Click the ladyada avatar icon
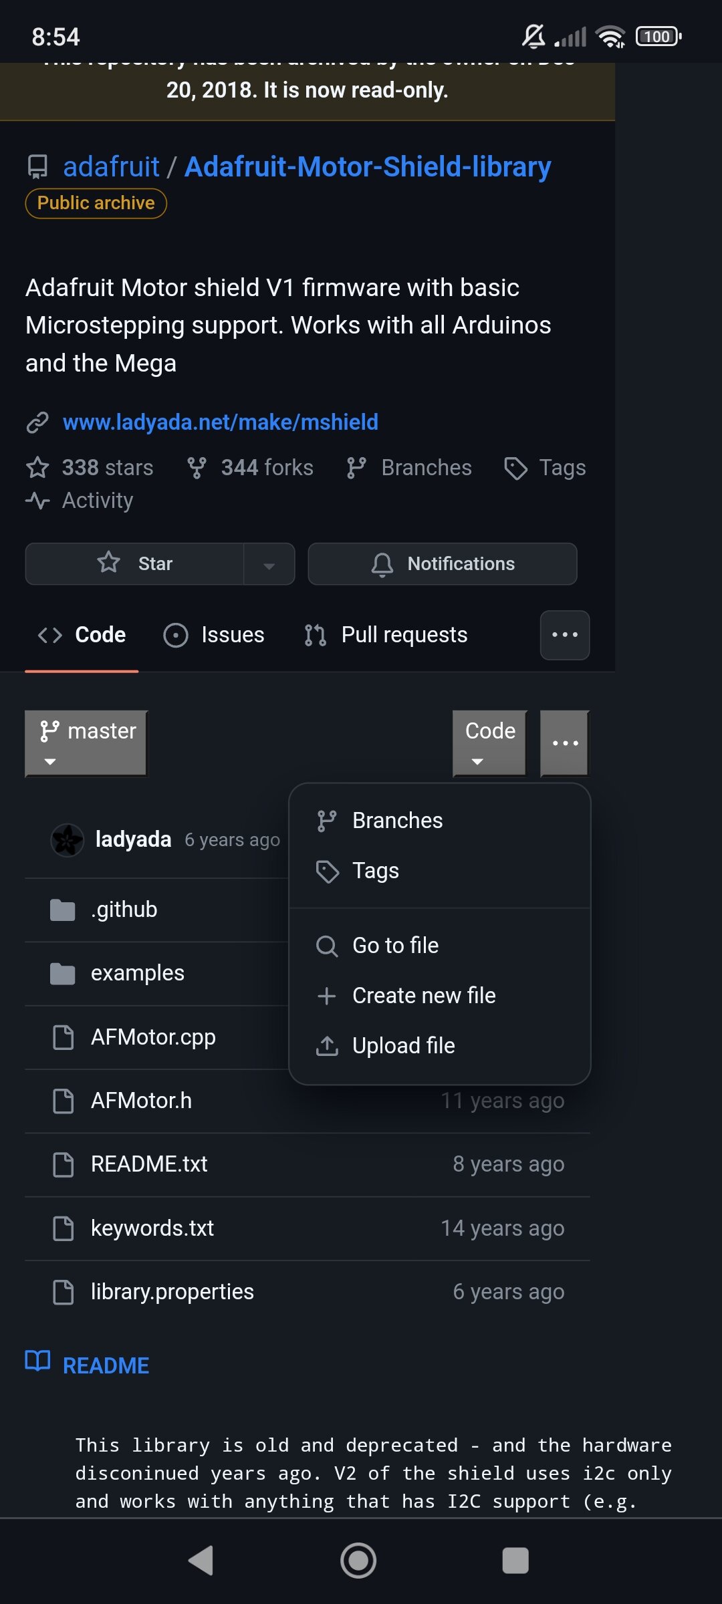This screenshot has width=722, height=1604. pos(67,840)
